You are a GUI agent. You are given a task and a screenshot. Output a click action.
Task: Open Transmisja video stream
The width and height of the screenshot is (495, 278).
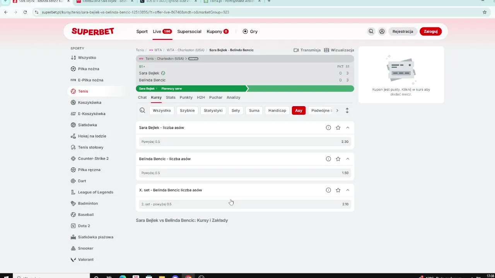coord(307,50)
